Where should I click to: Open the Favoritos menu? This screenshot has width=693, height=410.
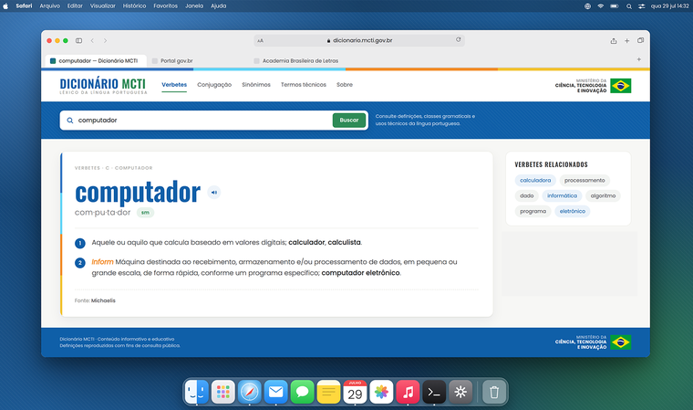pos(165,6)
